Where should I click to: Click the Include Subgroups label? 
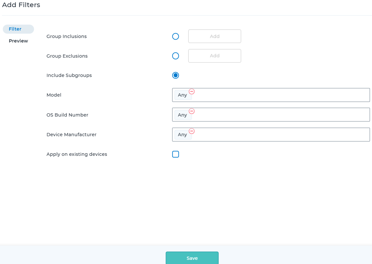point(69,75)
